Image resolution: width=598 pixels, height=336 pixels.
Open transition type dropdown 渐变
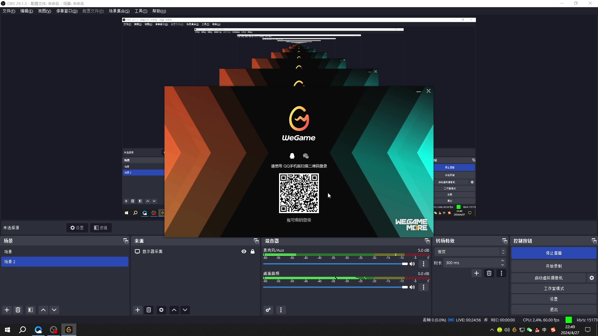tap(470, 252)
